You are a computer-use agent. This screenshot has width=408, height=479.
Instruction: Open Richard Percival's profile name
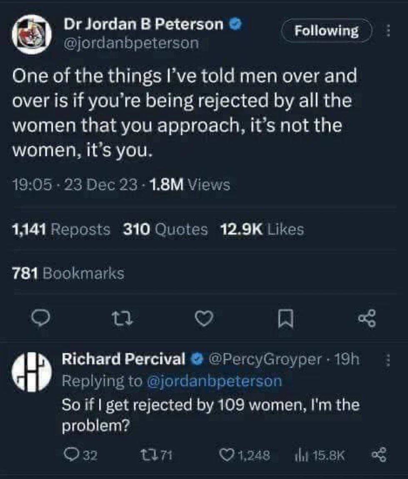coord(124,359)
